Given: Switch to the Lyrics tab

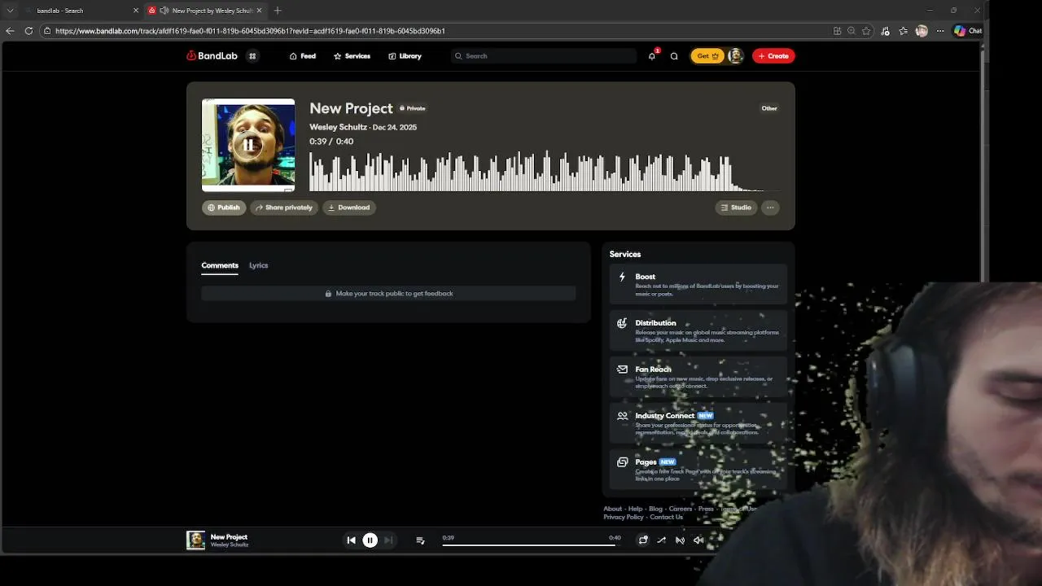Looking at the screenshot, I should pos(258,265).
